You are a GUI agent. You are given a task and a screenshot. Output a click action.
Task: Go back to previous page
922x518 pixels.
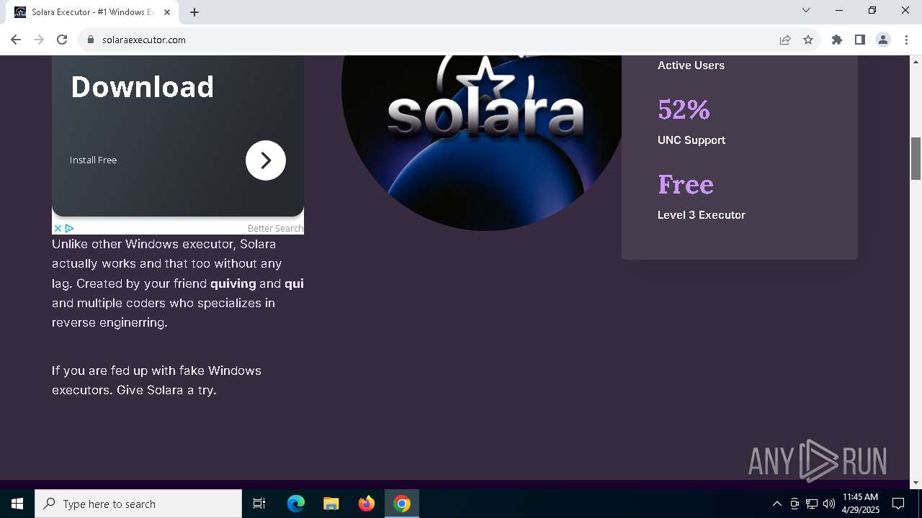[x=16, y=40]
